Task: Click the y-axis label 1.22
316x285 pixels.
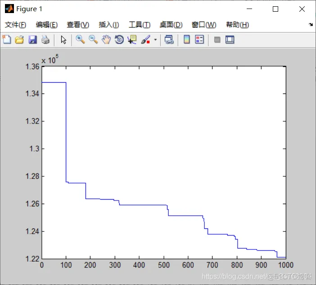Action: point(32,259)
